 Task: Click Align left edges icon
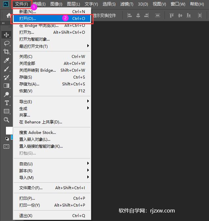point(130,15)
